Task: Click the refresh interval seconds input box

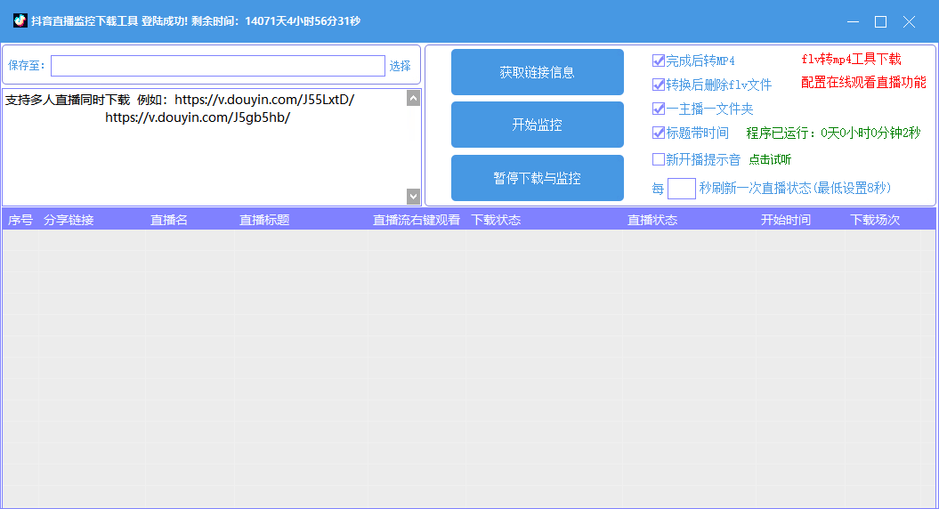Action: pyautogui.click(x=682, y=188)
